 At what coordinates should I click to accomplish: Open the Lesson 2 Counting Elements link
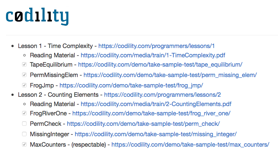pos(163,95)
